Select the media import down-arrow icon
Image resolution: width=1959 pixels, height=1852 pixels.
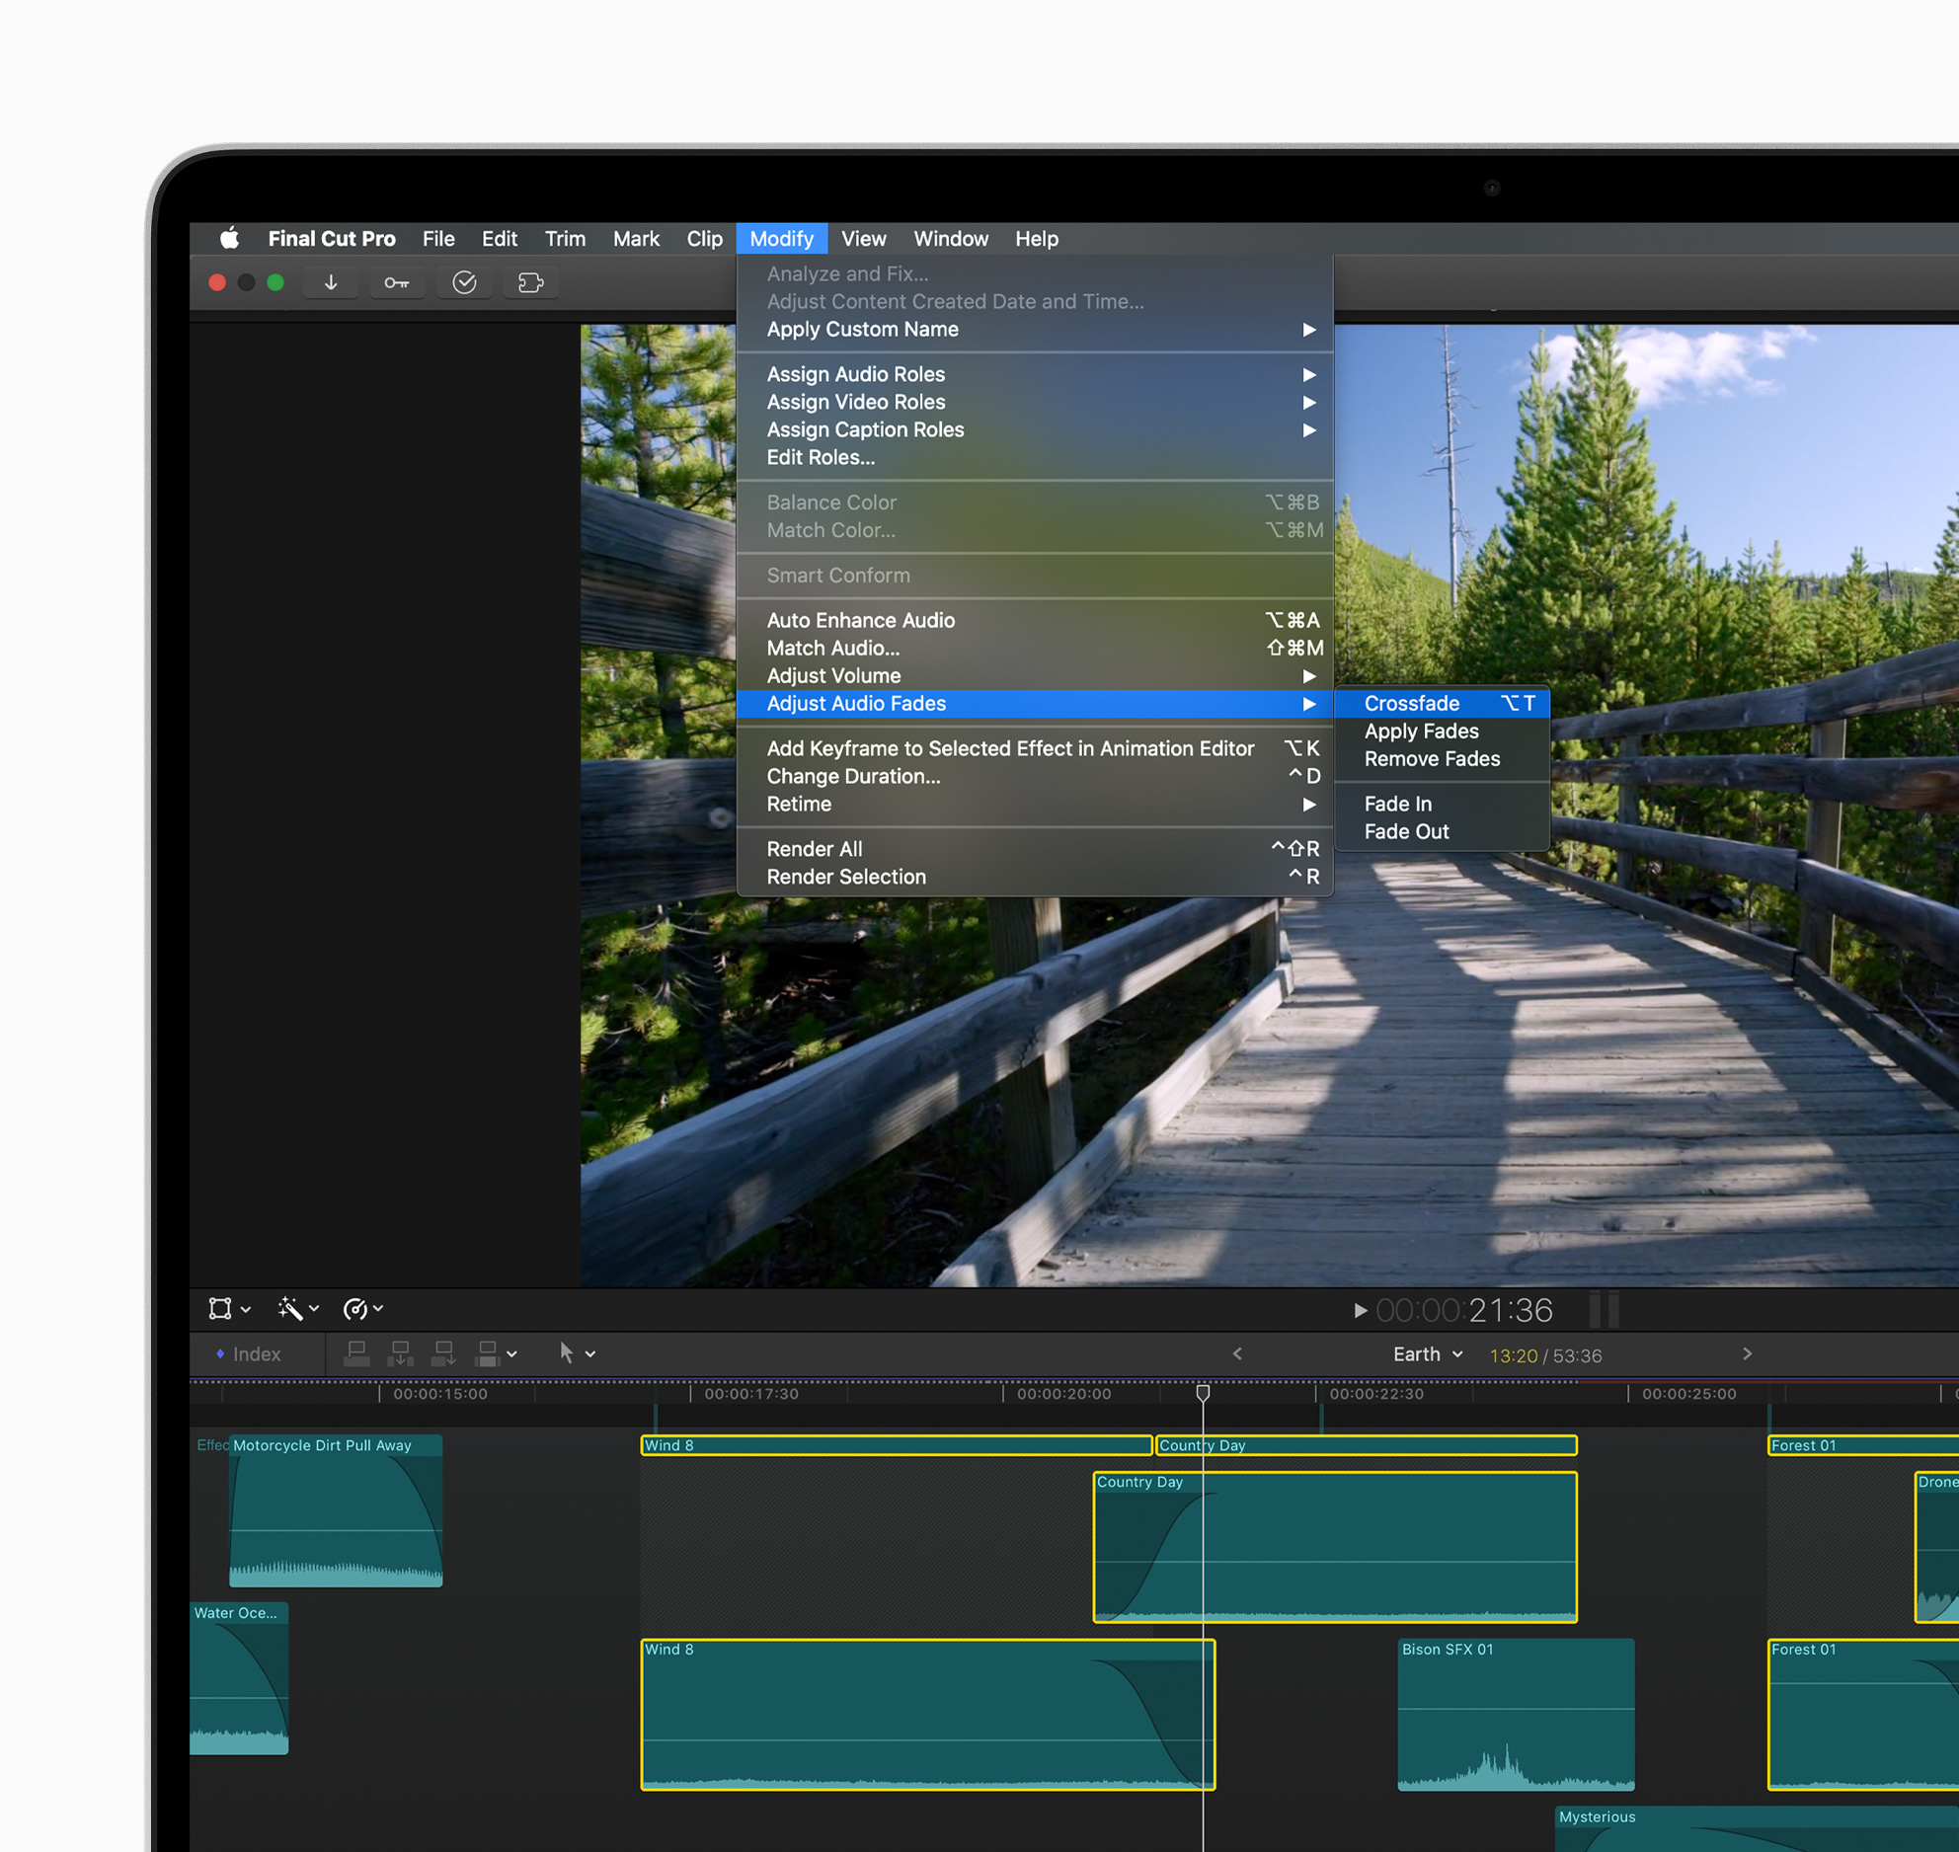[331, 282]
